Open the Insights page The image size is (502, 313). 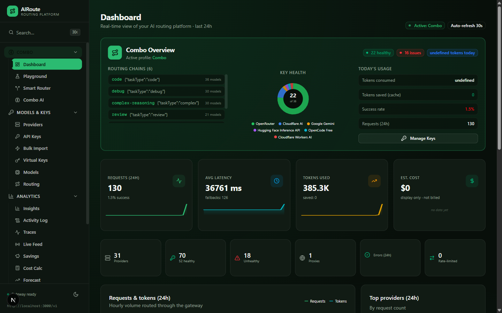47,208
